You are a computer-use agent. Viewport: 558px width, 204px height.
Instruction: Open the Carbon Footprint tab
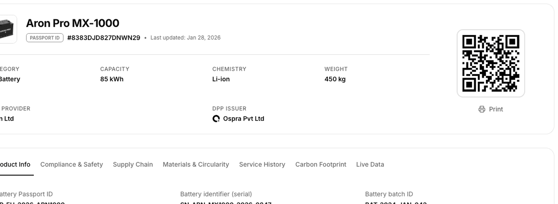point(321,164)
